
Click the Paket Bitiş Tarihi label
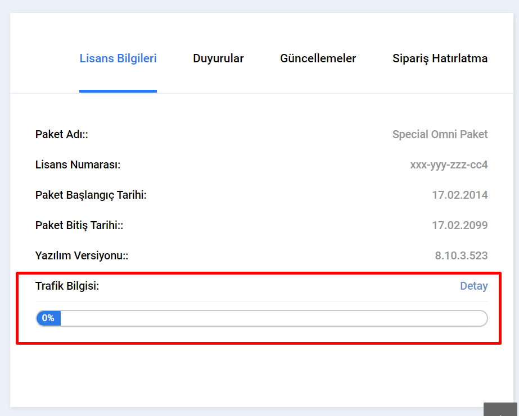point(79,226)
